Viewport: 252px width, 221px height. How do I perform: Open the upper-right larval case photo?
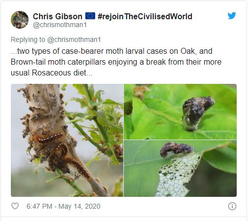click(180, 111)
